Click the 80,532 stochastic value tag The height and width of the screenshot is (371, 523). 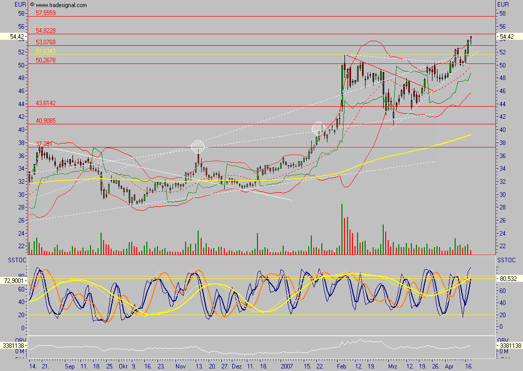[x=509, y=278]
